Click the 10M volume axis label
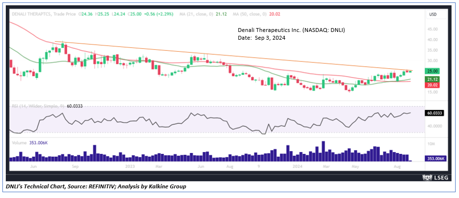Image resolution: width=459 pixels, height=198 pixels. 431,144
